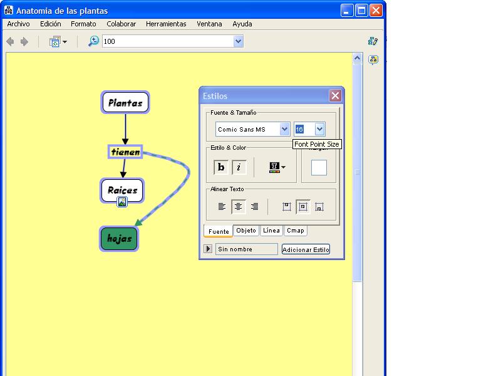The height and width of the screenshot is (376, 501).
Task: Open the Comic Sans MS font dropdown
Action: coord(284,129)
